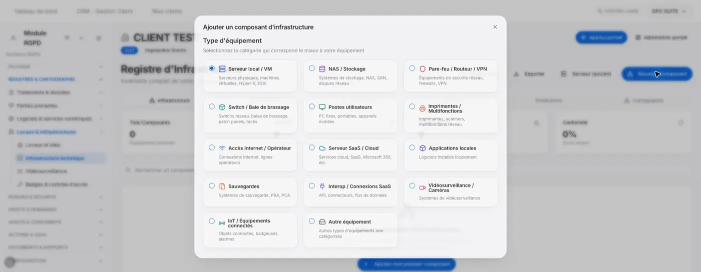Select the Serveur local / VM radio button
This screenshot has height=272, width=701.
pos(212,68)
